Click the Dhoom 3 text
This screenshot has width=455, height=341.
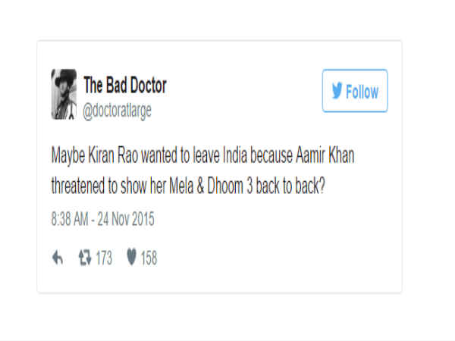point(230,186)
